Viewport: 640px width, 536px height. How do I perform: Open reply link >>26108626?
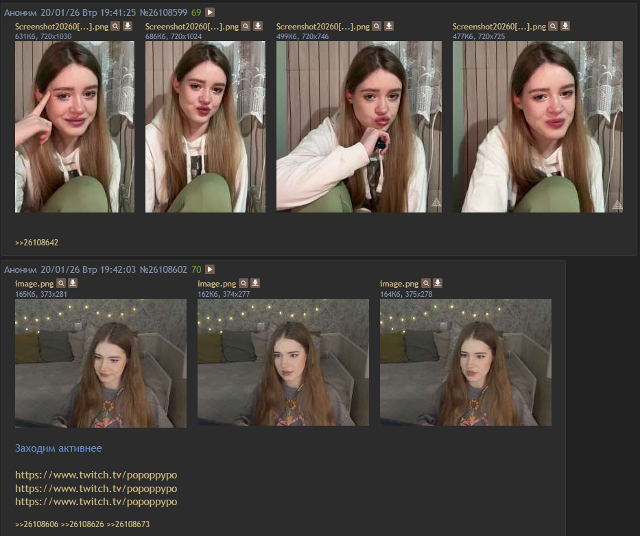[82, 524]
